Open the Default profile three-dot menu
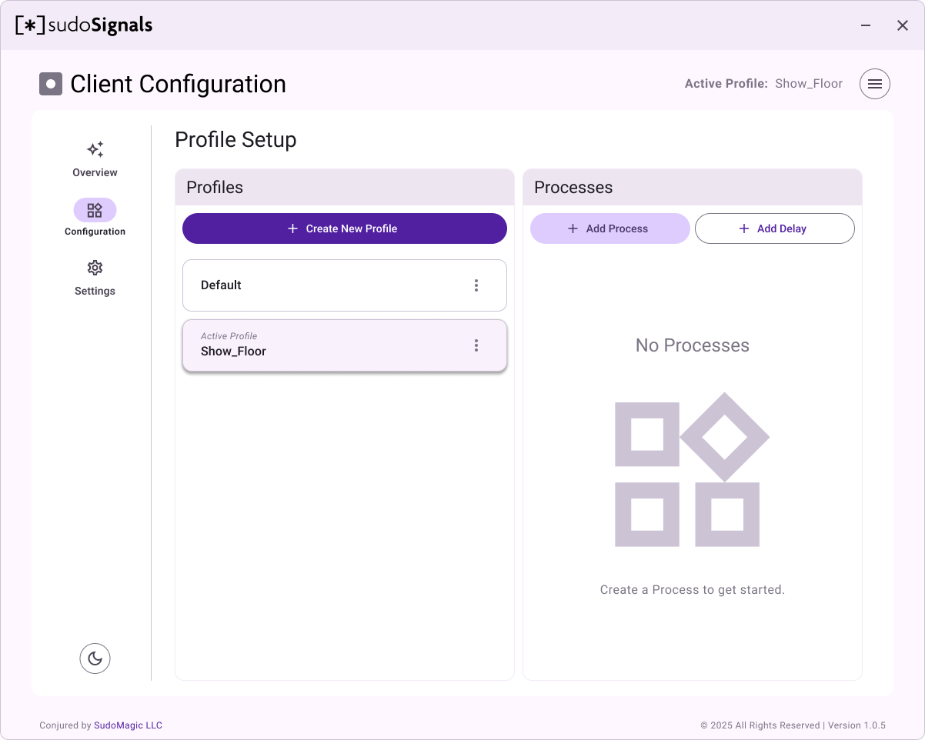The height and width of the screenshot is (740, 925). pos(476,285)
